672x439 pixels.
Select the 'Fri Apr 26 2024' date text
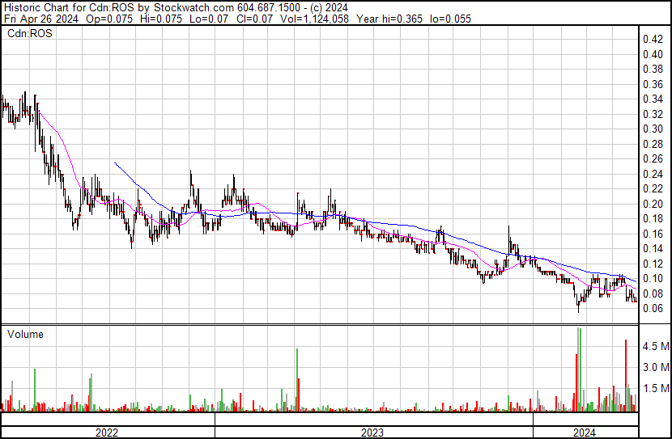(x=41, y=19)
